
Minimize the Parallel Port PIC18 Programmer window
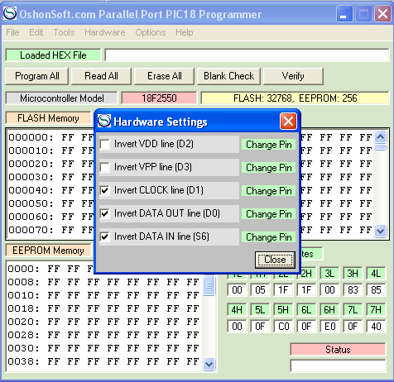pyautogui.click(x=344, y=13)
